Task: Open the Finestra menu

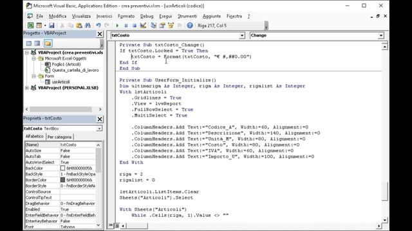Action: 234,16
